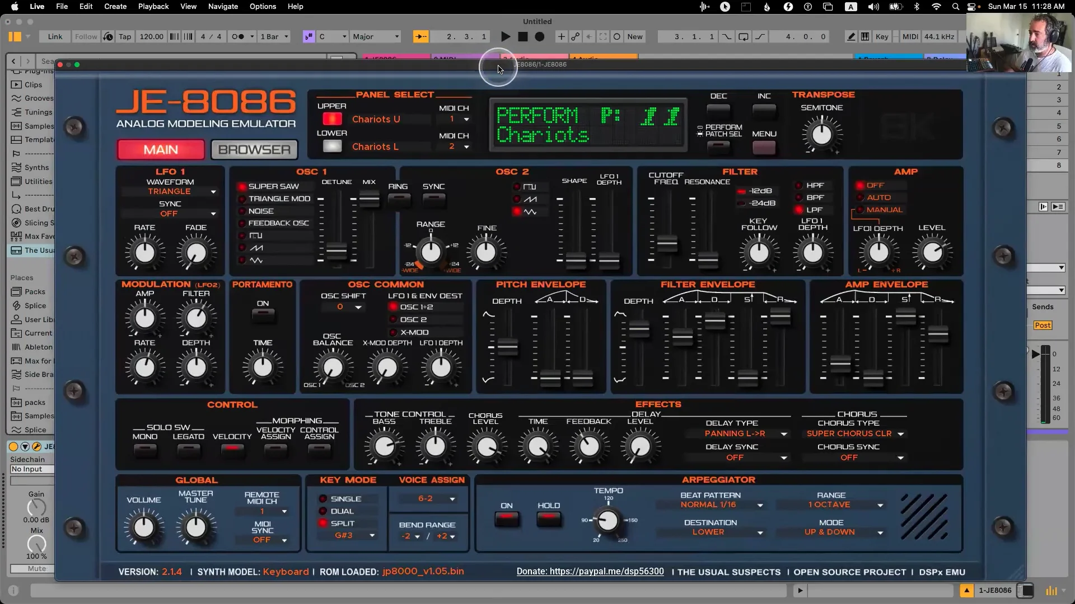Toggle the arpeggiator HOLD button
The width and height of the screenshot is (1075, 604).
pyautogui.click(x=549, y=520)
